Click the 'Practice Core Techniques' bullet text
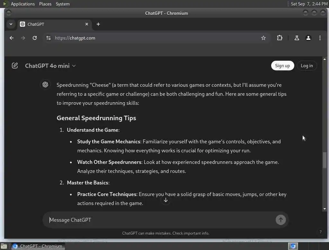The image size is (329, 250). (x=107, y=194)
